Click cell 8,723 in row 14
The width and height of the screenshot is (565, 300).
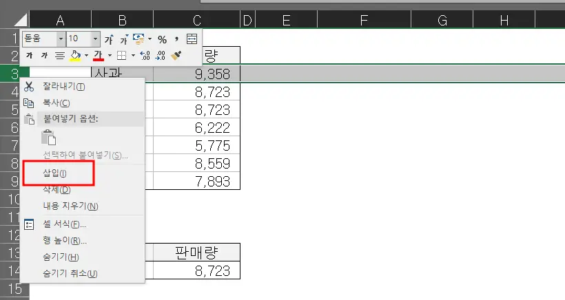[197, 270]
